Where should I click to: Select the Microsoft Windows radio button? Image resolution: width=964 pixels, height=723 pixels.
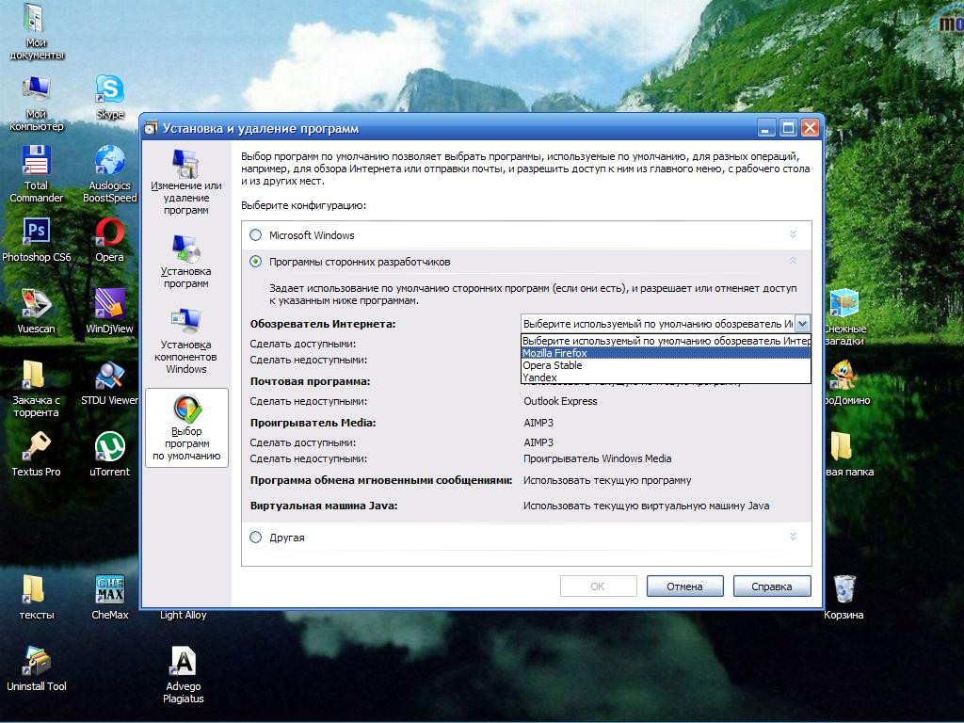(256, 235)
